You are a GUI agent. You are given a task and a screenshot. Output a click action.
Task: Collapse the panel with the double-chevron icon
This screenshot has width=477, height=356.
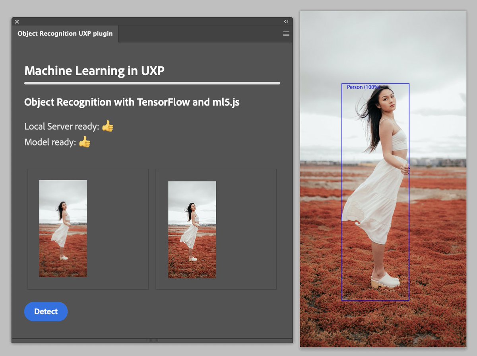pos(286,22)
